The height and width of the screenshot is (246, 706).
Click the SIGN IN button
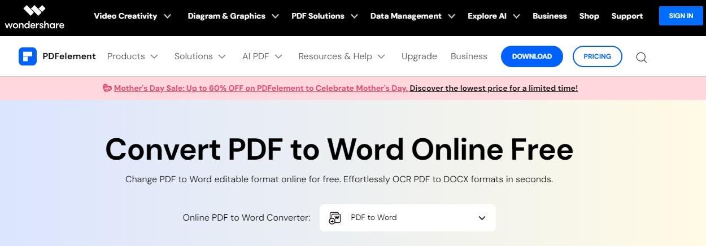(x=681, y=16)
